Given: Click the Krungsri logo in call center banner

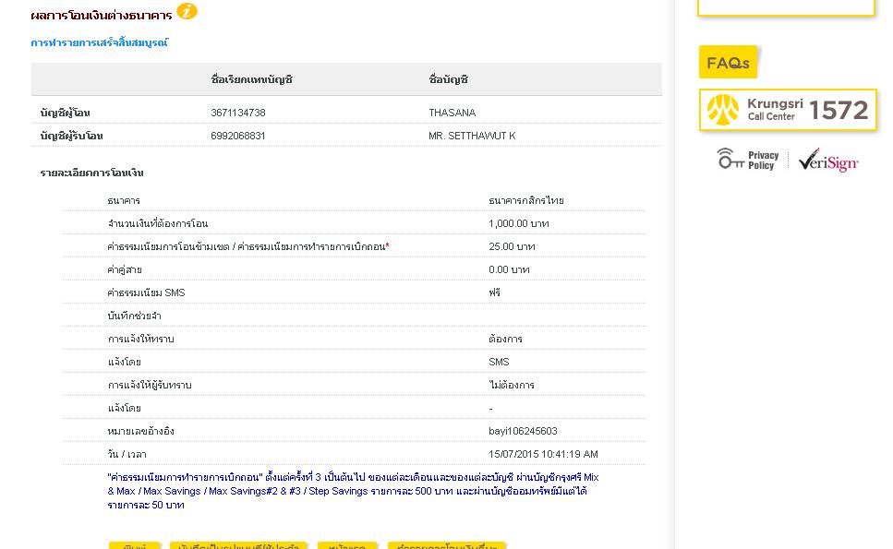Looking at the screenshot, I should coord(723,110).
